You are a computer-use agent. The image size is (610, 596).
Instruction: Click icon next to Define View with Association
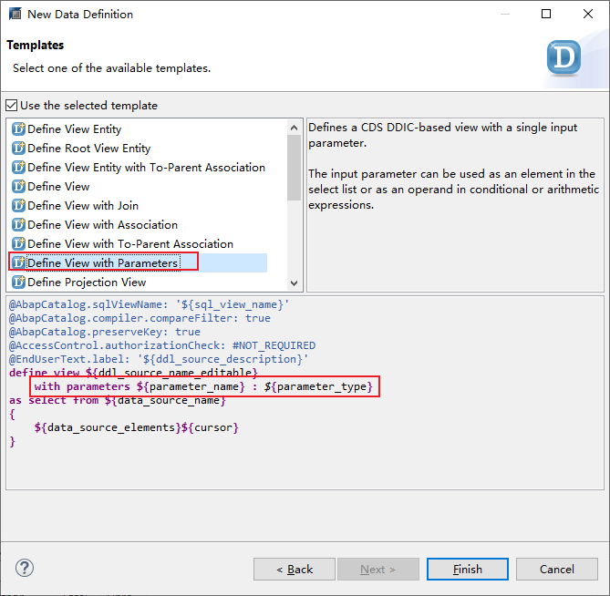[x=18, y=225]
